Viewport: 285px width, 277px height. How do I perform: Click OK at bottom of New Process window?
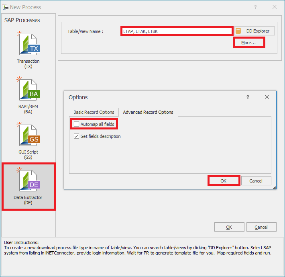(229, 227)
